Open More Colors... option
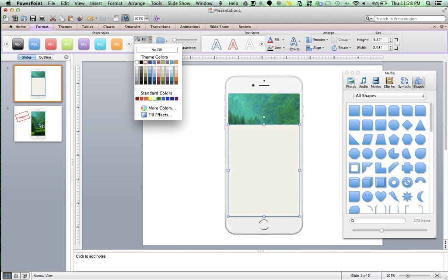 (x=158, y=108)
